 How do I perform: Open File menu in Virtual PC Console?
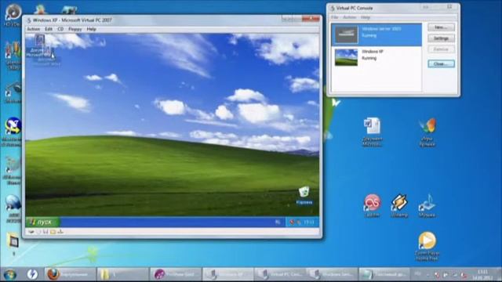[x=335, y=17]
